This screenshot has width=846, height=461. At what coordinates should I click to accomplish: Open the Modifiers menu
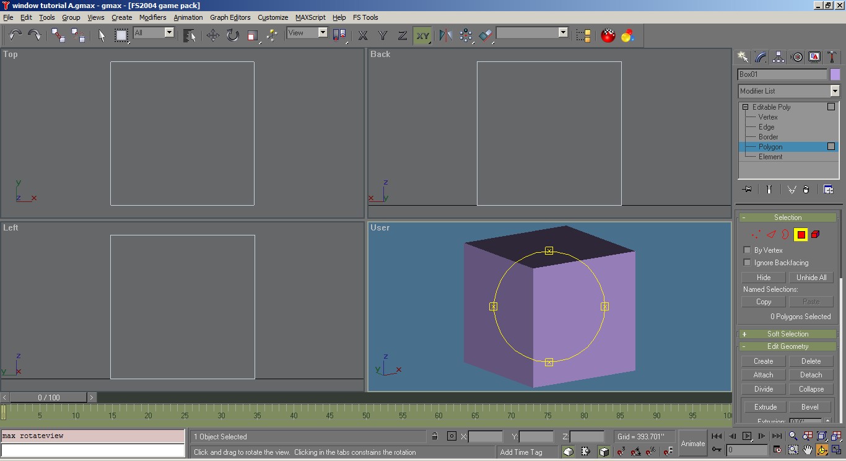(x=152, y=17)
